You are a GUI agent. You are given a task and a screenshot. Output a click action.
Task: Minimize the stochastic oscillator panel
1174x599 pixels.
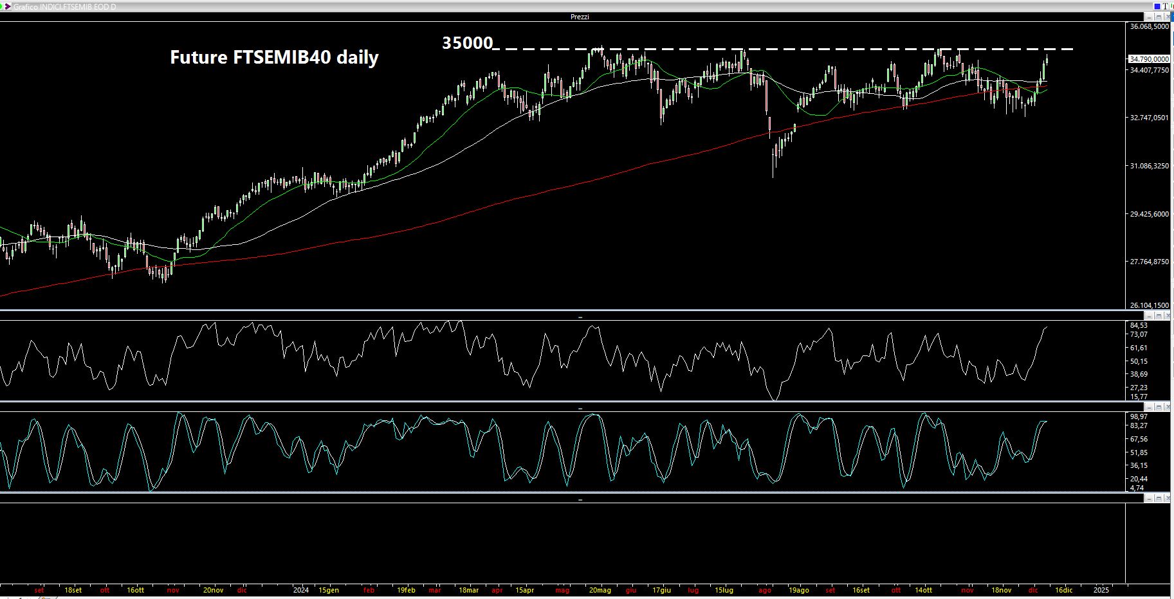[x=1149, y=407]
